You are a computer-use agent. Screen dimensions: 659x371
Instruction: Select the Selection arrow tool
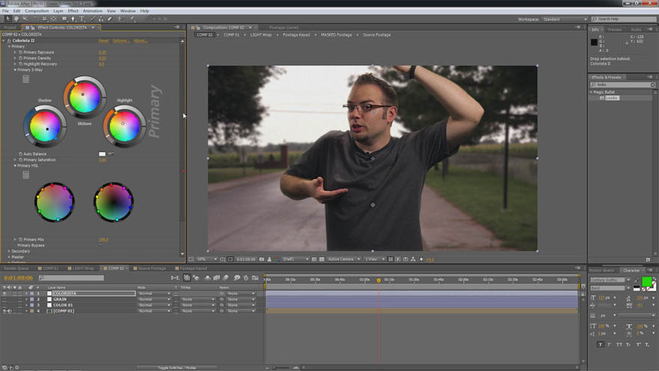7,19
